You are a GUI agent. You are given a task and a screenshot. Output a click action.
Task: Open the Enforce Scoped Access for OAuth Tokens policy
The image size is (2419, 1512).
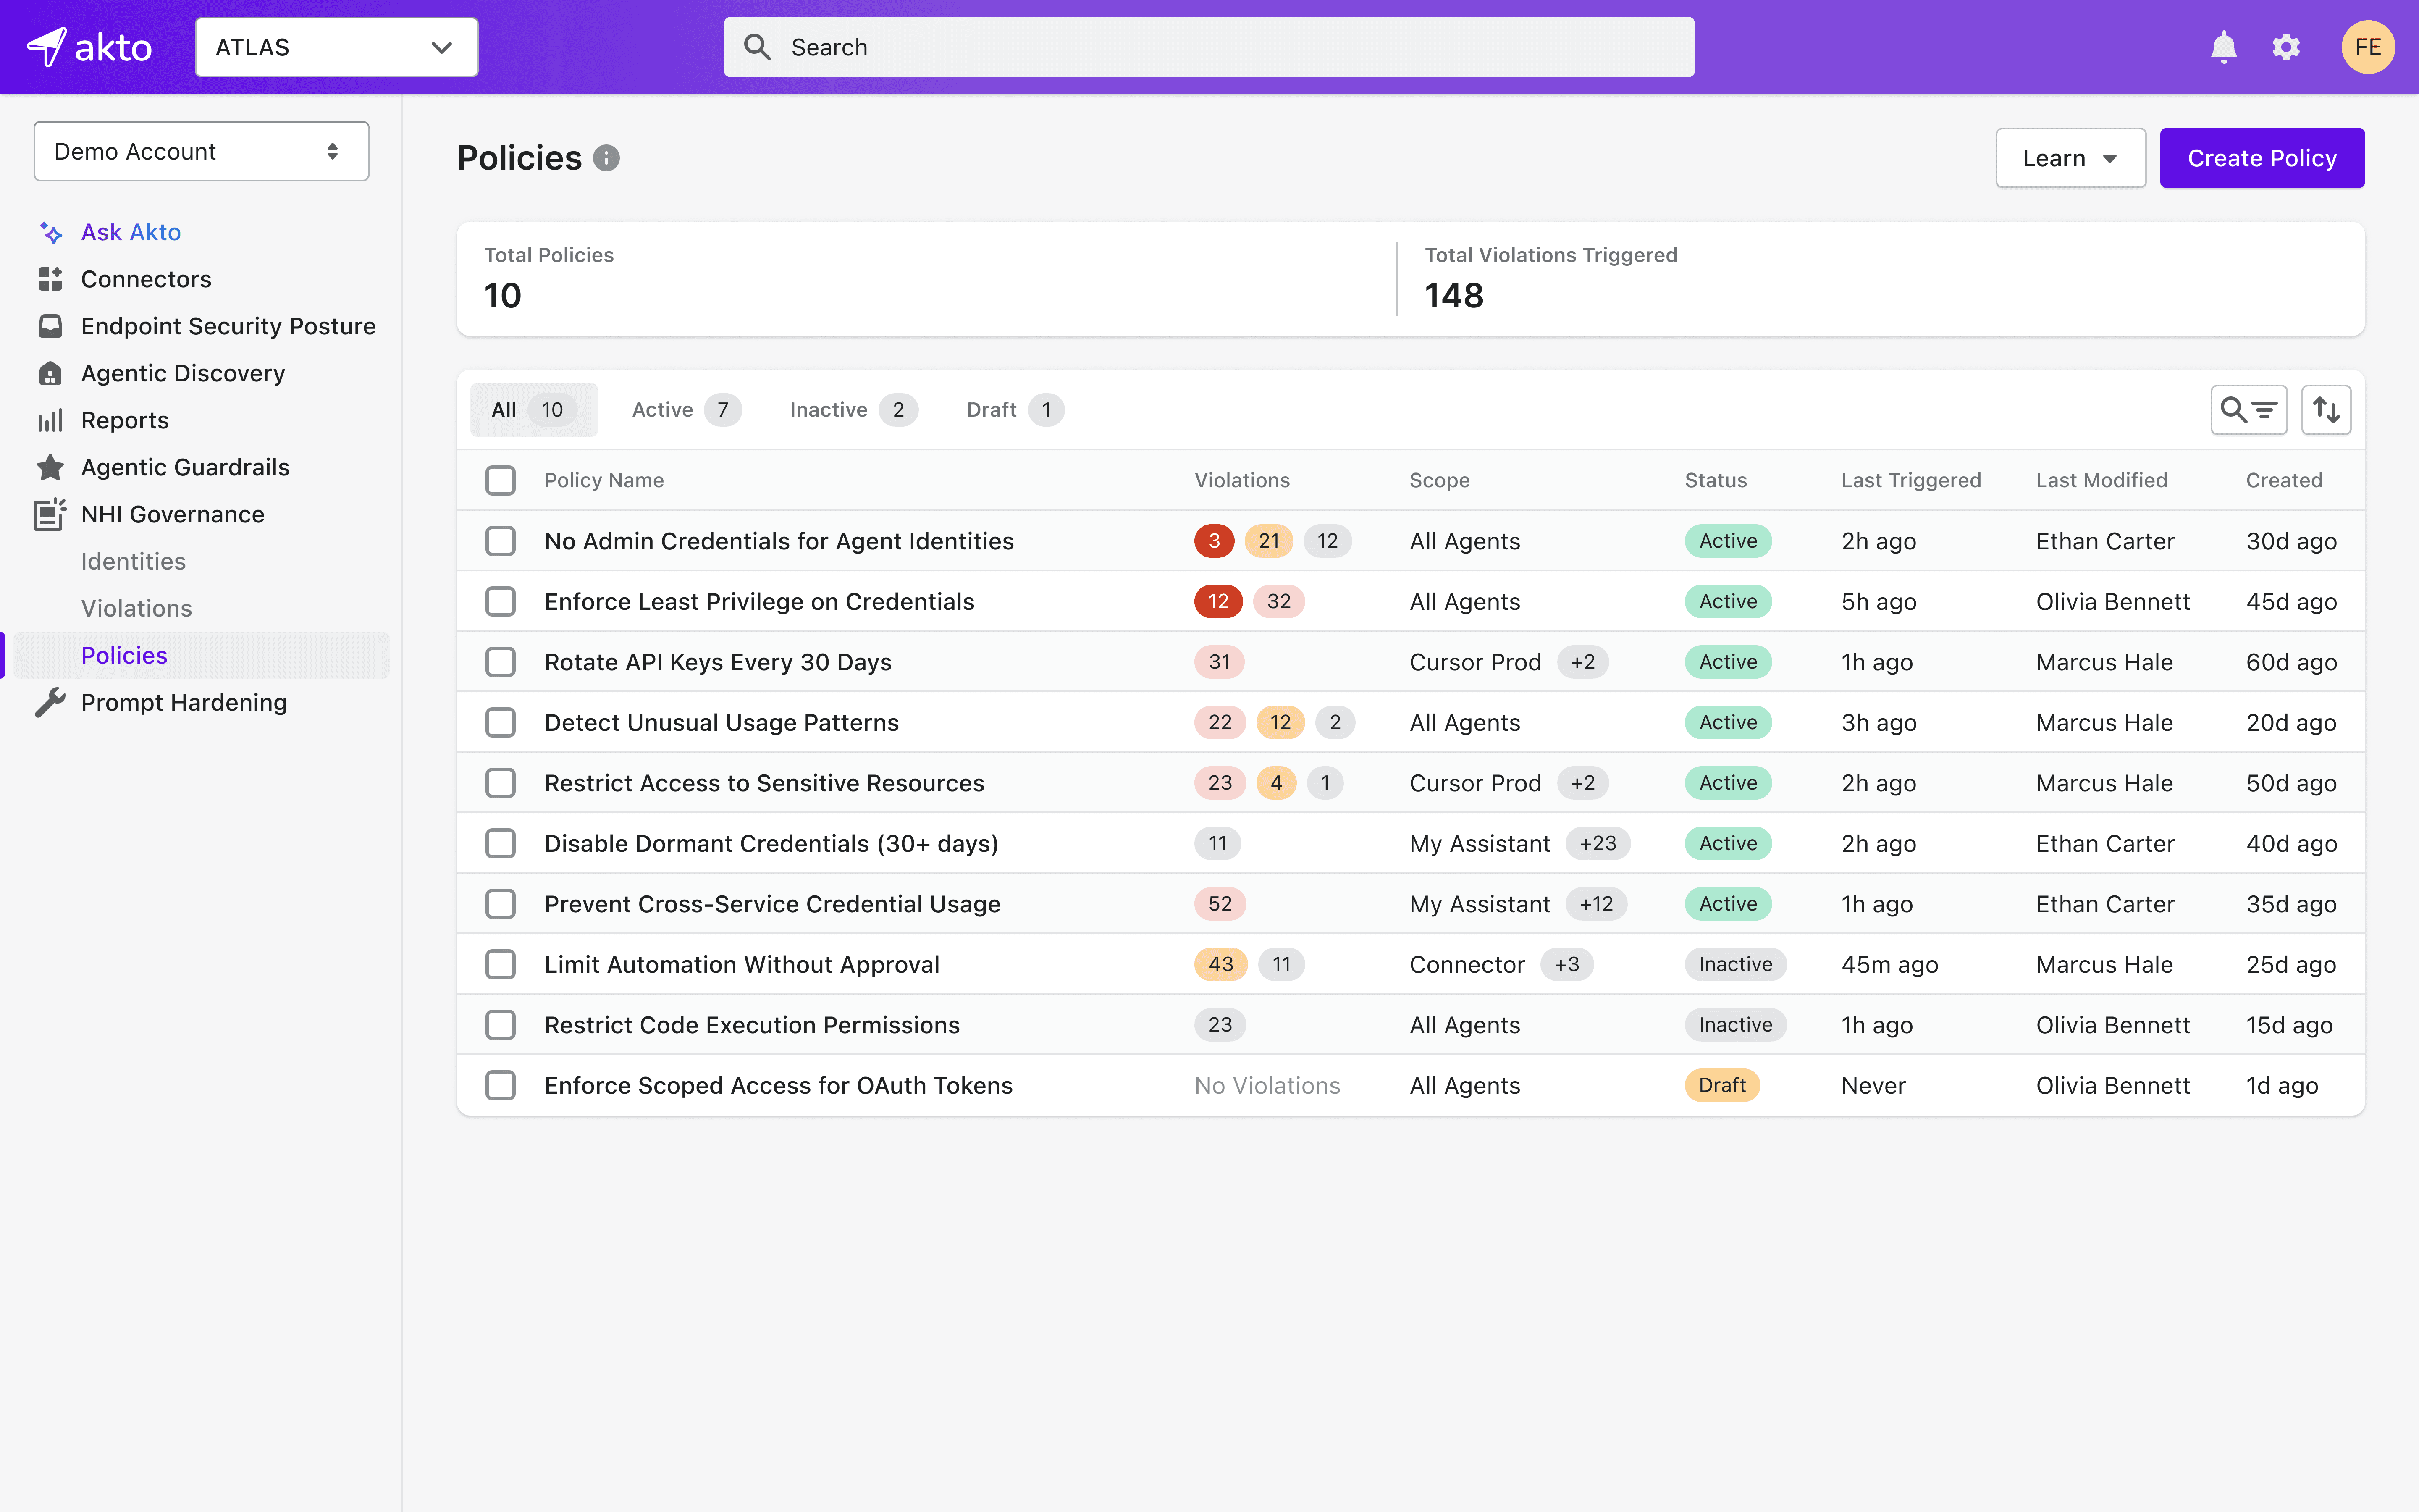[x=779, y=1085]
